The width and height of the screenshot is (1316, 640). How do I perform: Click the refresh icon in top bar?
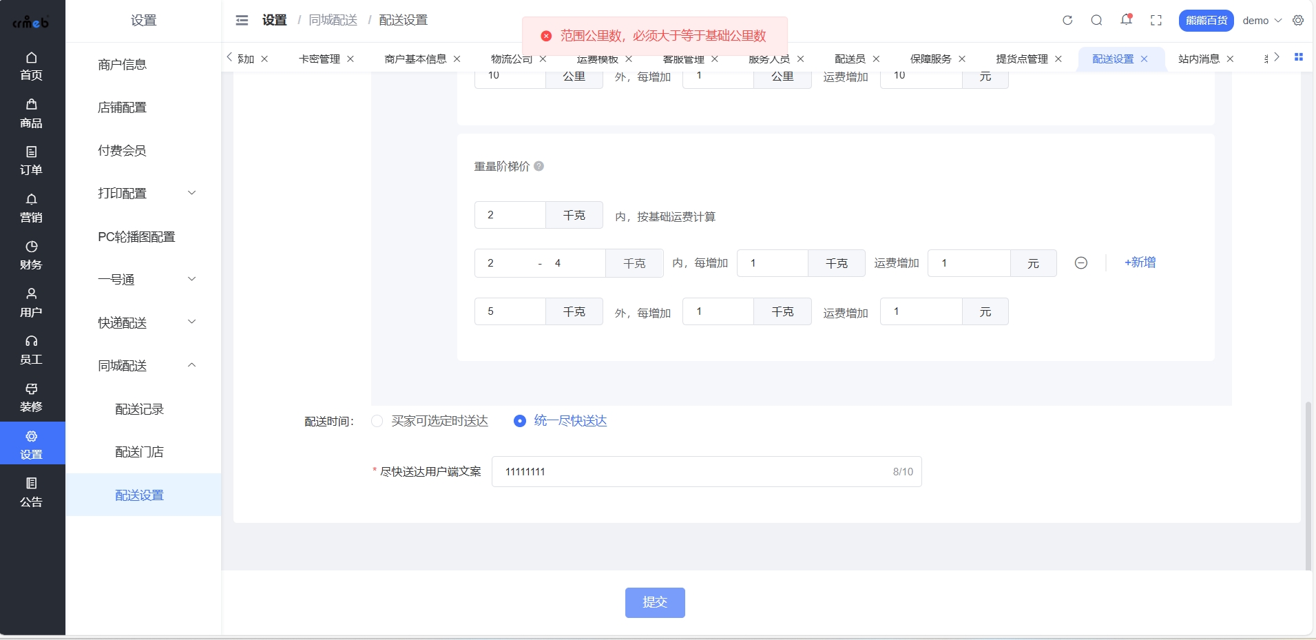(1067, 21)
